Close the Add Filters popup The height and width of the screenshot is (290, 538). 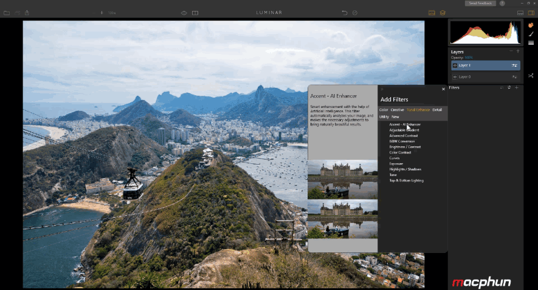pos(443,89)
